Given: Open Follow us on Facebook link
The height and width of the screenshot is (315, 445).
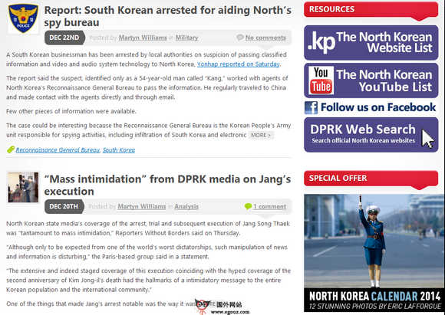Looking at the screenshot, I should coord(378,107).
